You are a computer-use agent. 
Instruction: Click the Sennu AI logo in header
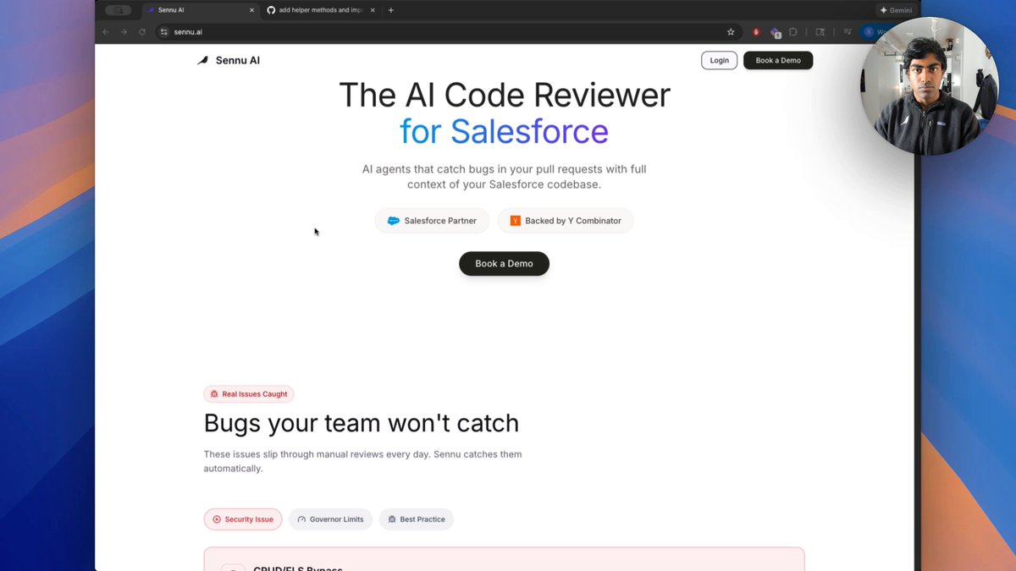pos(229,61)
